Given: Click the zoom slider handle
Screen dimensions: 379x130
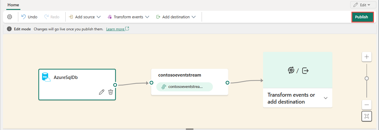Looking at the screenshot, I should [367, 78].
